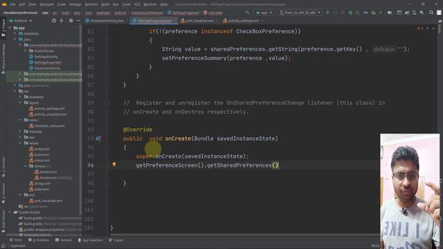Open gradle-wrapper.properties file

(x=50, y=230)
